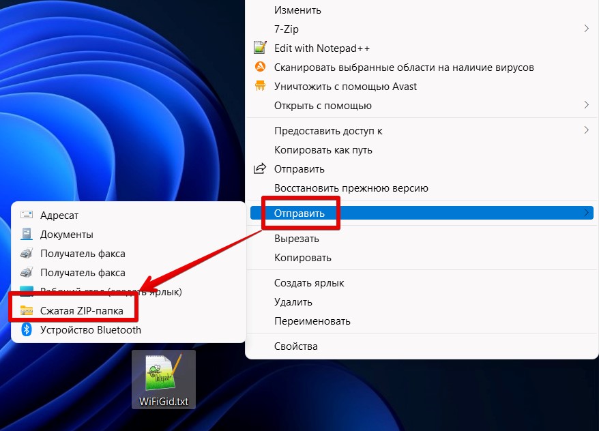The width and height of the screenshot is (599, 431).
Task: Click the Адресат mail icon
Action: (x=27, y=215)
